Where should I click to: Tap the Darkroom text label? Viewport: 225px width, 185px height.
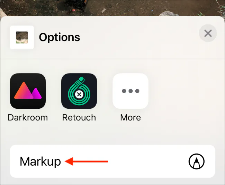(28, 118)
